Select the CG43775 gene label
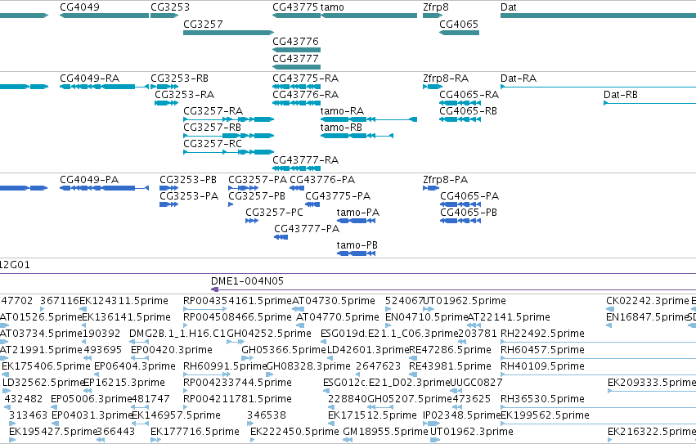The height and width of the screenshot is (444, 696). click(295, 7)
